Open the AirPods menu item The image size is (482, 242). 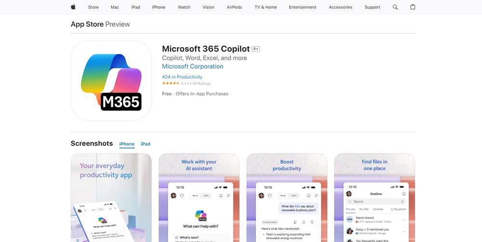(234, 7)
